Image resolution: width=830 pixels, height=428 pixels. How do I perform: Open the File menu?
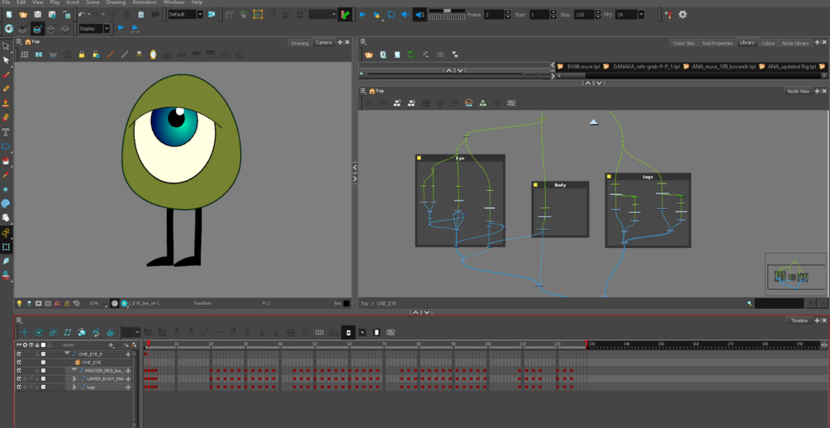pos(7,2)
